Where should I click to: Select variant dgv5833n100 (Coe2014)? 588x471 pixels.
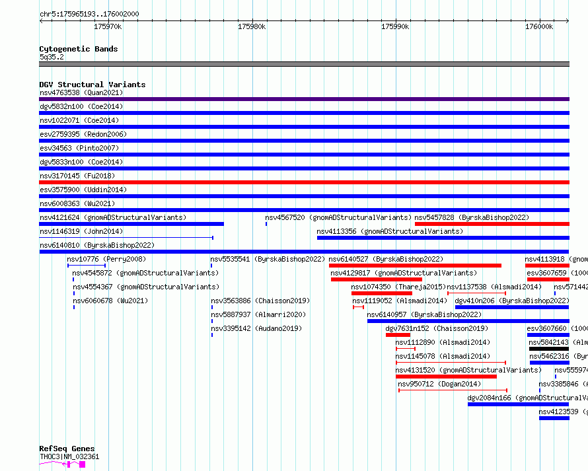(81, 162)
